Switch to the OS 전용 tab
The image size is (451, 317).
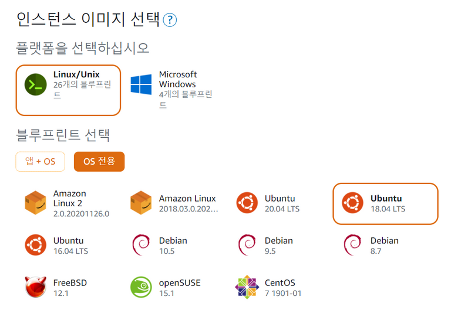99,162
